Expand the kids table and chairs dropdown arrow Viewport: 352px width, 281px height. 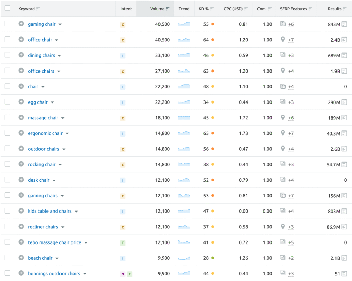pyautogui.click(x=76, y=212)
